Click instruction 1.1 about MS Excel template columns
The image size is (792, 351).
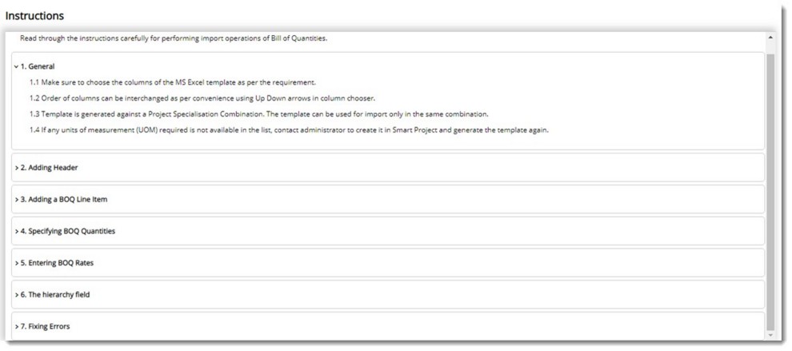173,82
